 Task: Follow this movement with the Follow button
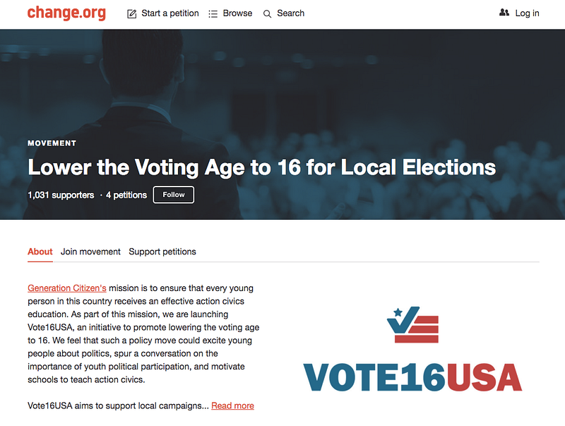coord(174,194)
